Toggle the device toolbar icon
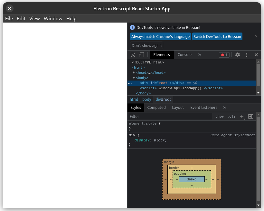The image size is (264, 211). pos(141,55)
